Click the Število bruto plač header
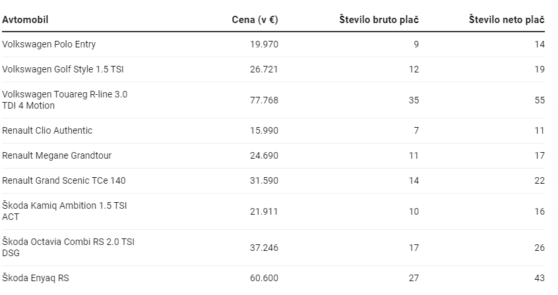The width and height of the screenshot is (558, 295). 379,20
